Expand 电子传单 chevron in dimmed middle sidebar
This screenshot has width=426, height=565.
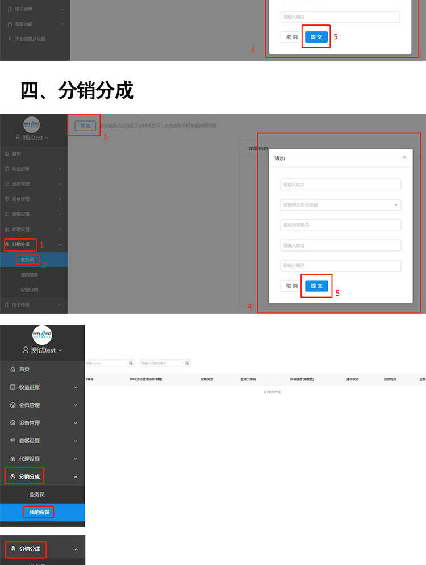(60, 305)
